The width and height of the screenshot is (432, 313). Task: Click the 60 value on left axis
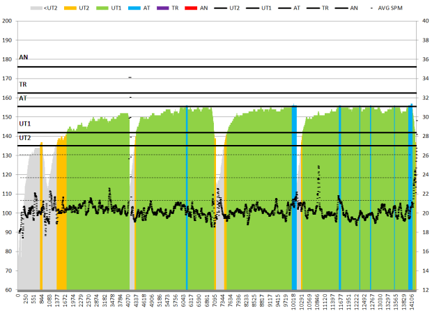(8, 289)
